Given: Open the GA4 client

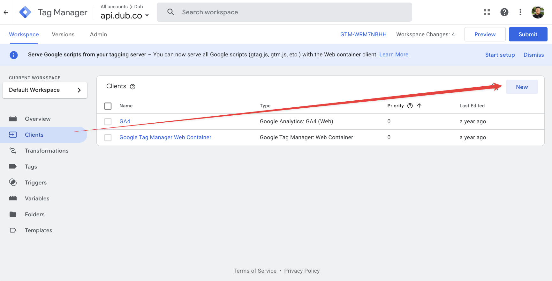Looking at the screenshot, I should point(125,121).
